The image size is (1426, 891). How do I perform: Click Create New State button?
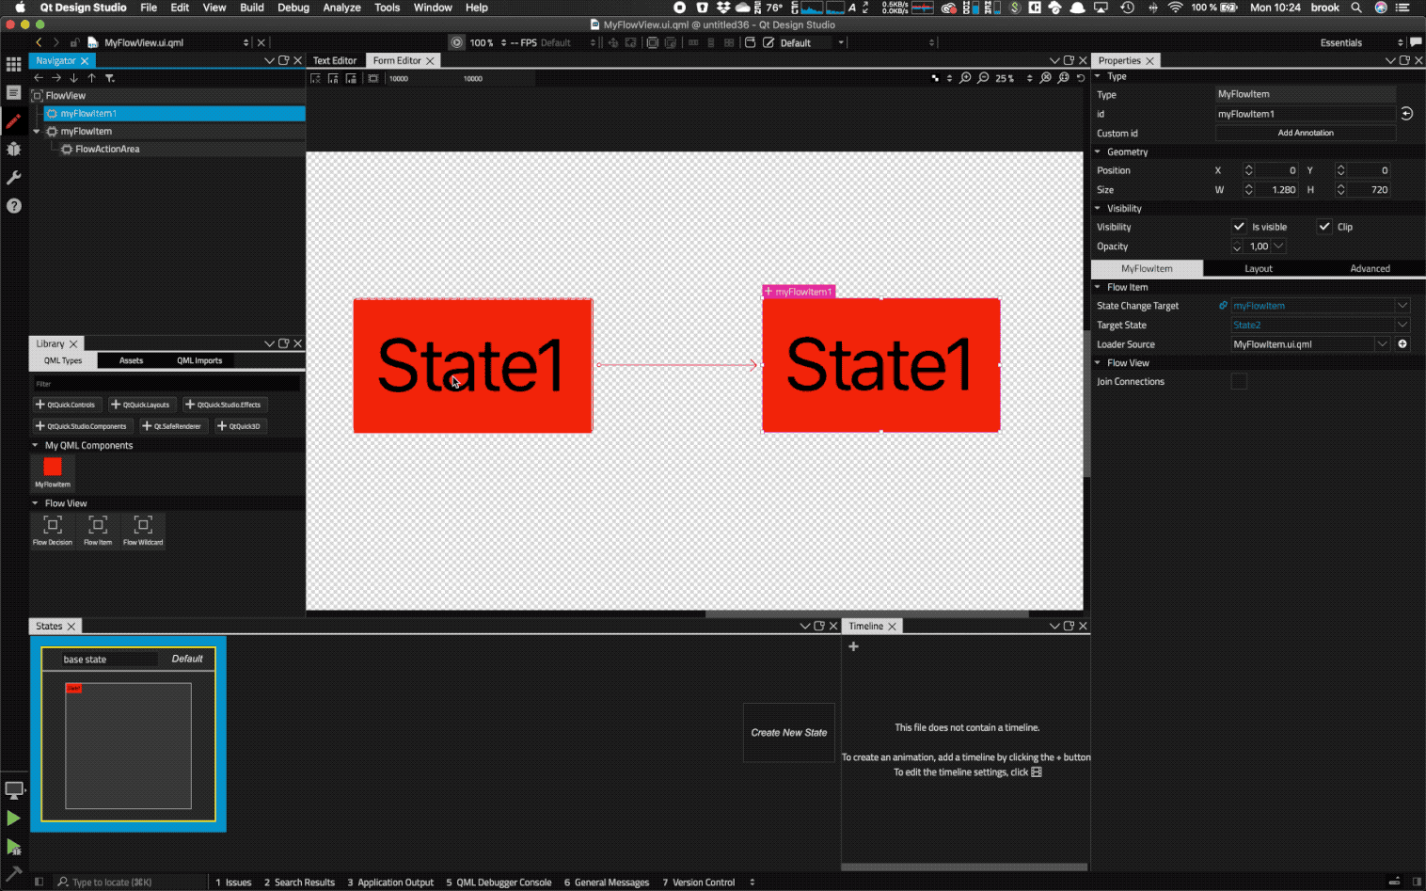coord(788,733)
